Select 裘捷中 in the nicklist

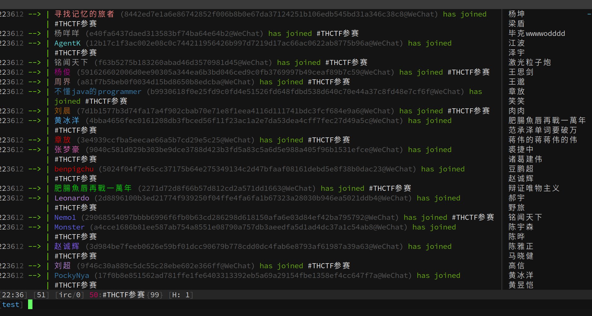click(521, 150)
